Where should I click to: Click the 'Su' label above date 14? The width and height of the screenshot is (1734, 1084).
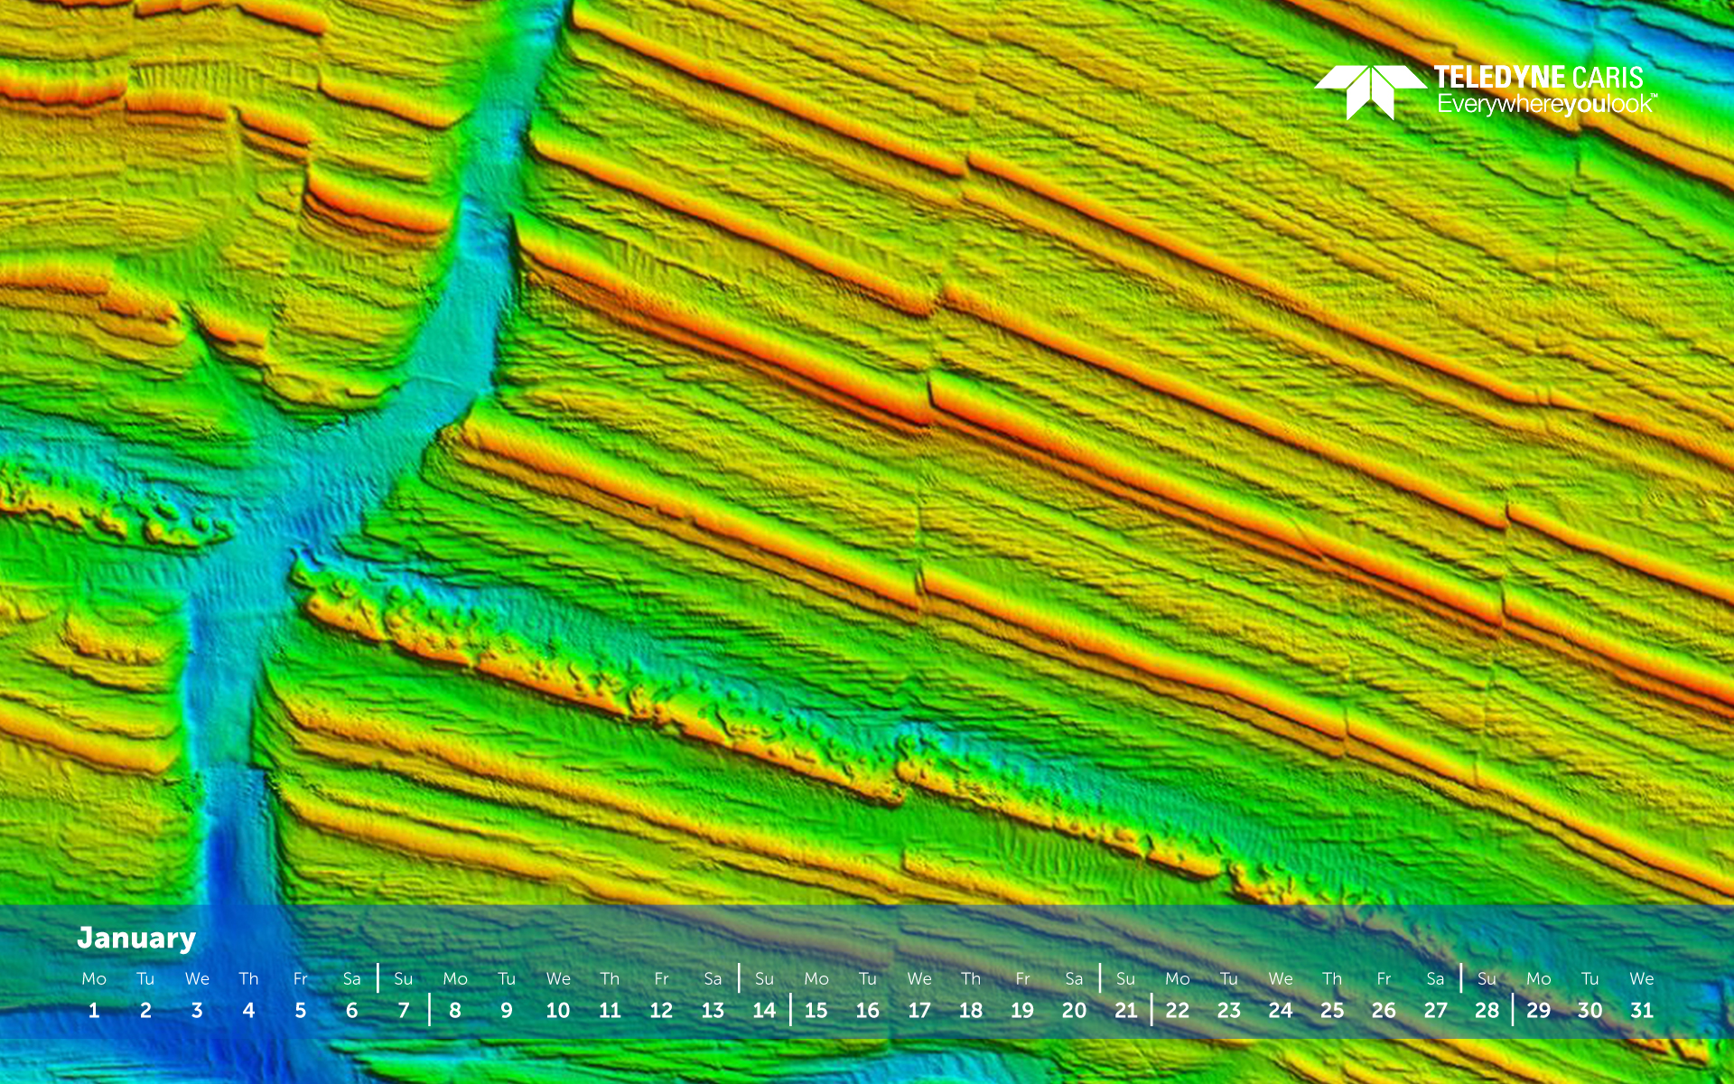[764, 979]
